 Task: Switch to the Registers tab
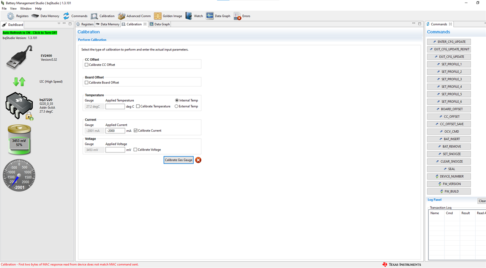tap(85, 24)
